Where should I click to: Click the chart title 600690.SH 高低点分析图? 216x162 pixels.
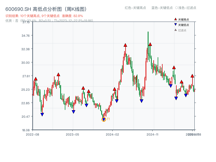[46, 8]
